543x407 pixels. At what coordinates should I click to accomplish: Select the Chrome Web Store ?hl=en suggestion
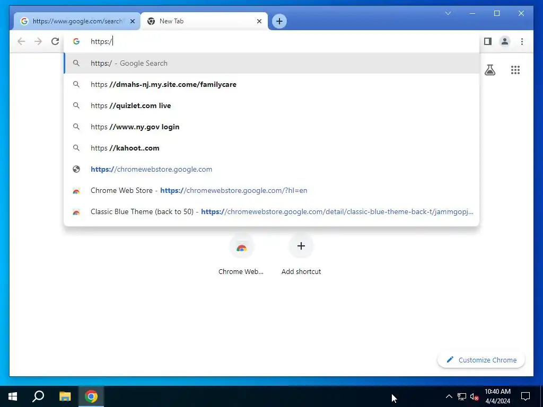tap(271, 190)
